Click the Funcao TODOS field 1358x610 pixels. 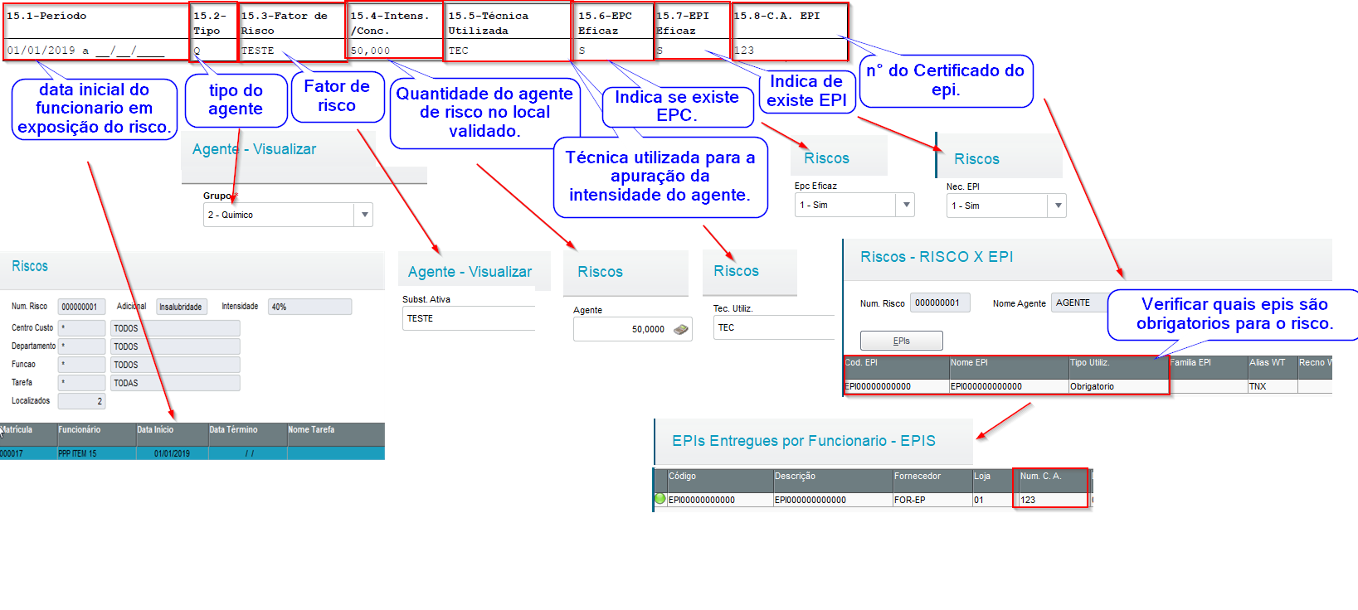click(175, 365)
